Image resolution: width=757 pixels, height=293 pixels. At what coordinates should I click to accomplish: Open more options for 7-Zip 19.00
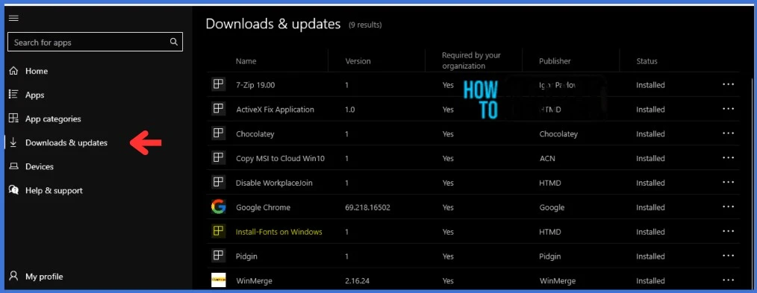tap(728, 85)
